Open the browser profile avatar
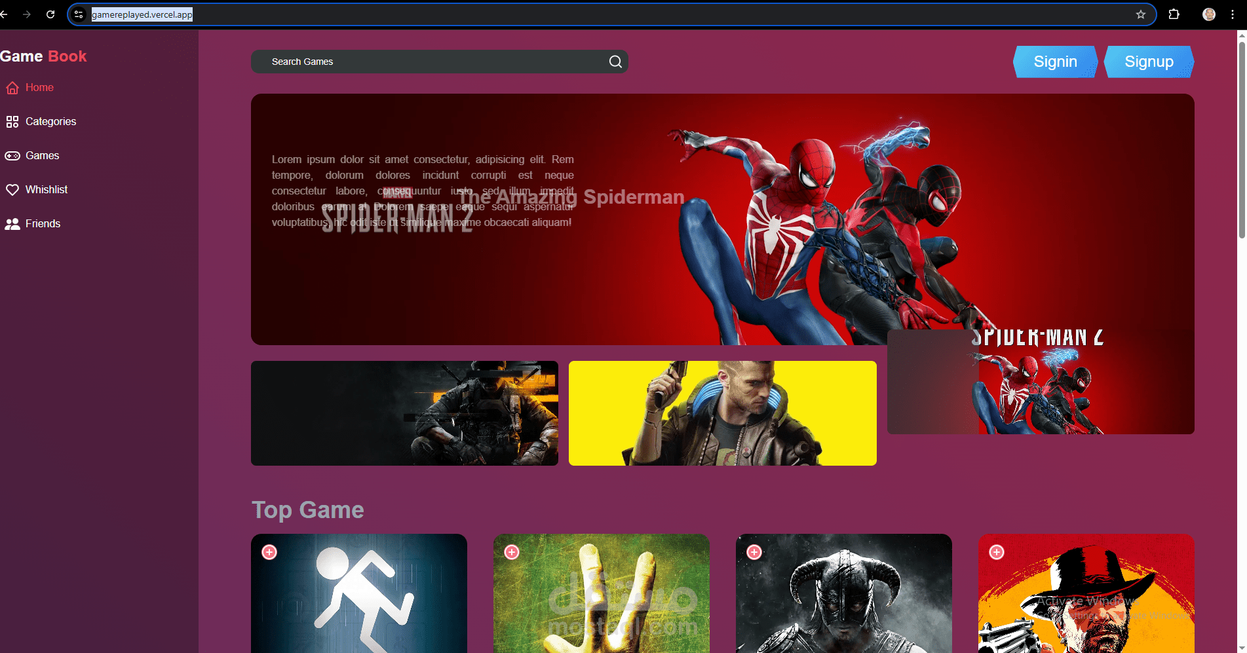 click(1209, 14)
